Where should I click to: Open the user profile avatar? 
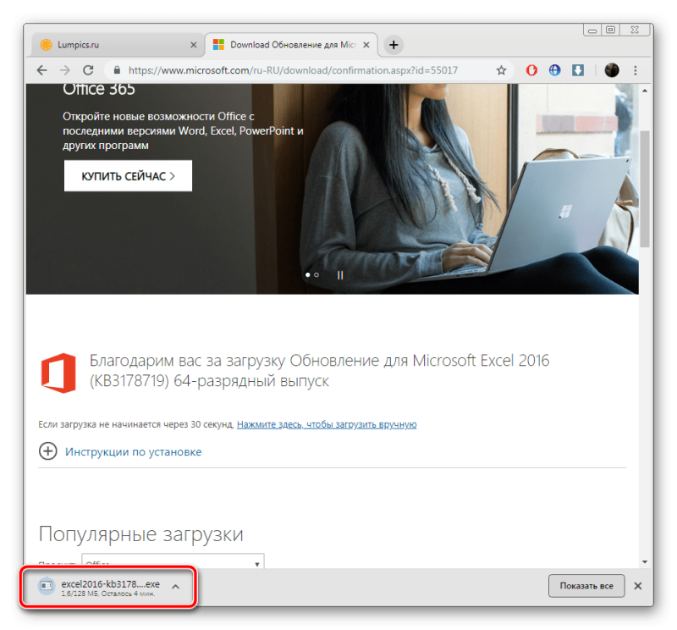(x=611, y=70)
